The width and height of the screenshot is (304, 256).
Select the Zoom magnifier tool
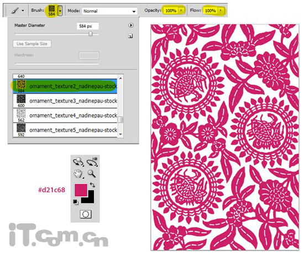pos(92,174)
